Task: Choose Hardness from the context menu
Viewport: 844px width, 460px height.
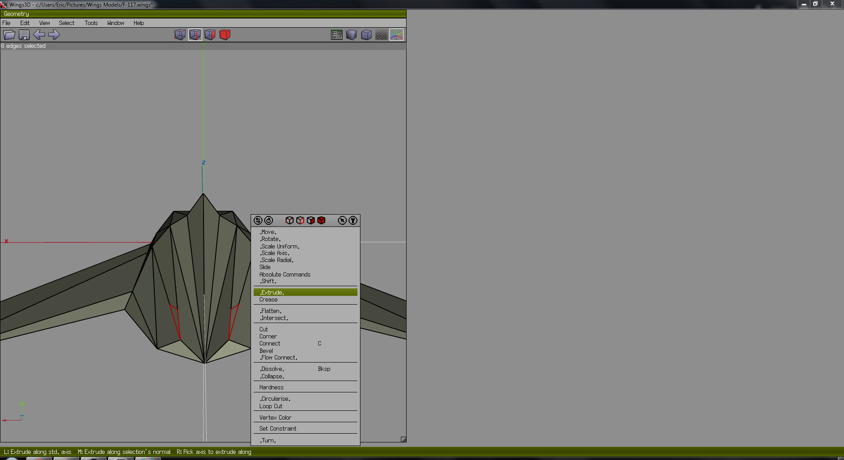Action: pyautogui.click(x=306, y=388)
